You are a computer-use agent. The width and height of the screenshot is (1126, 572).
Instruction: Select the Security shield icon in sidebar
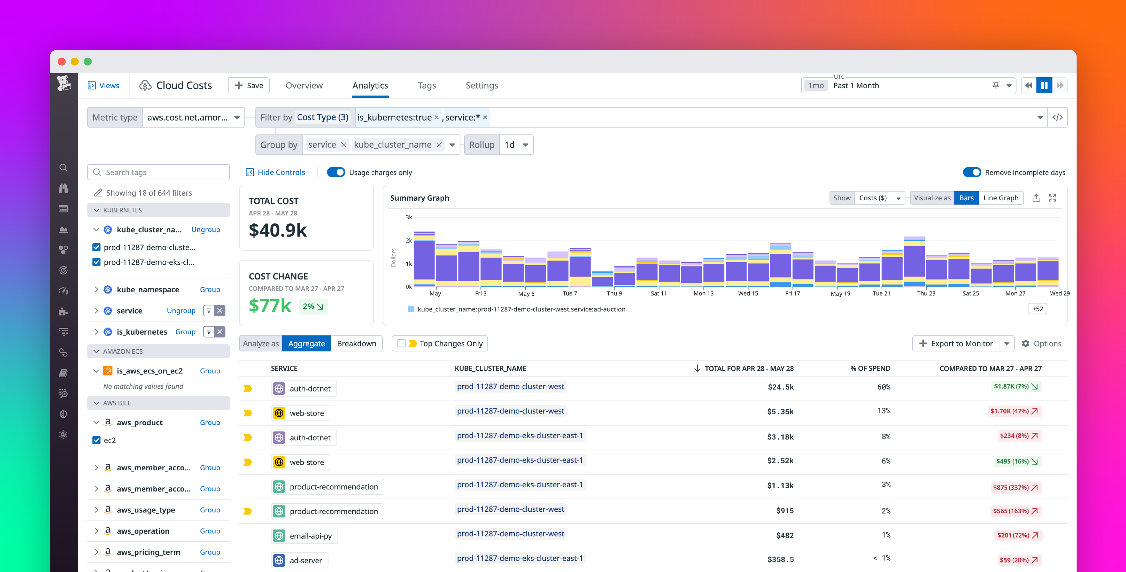click(x=63, y=414)
